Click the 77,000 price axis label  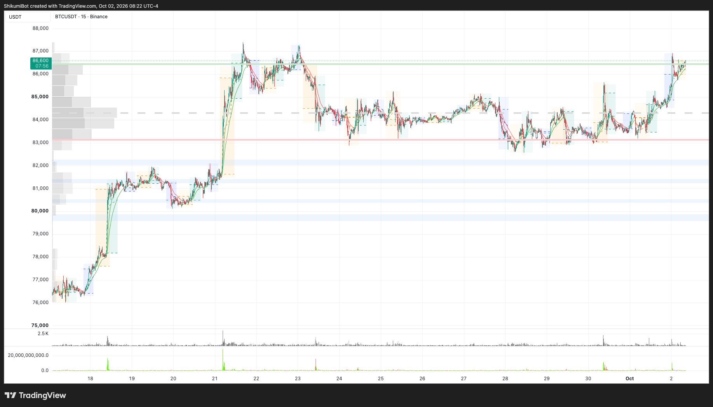[40, 280]
